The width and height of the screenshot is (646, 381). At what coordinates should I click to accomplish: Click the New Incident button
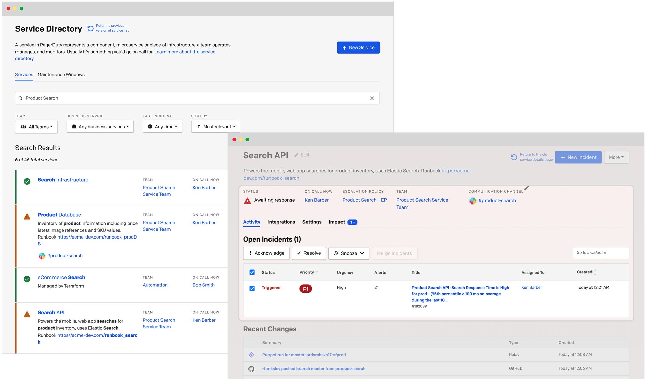pyautogui.click(x=578, y=157)
